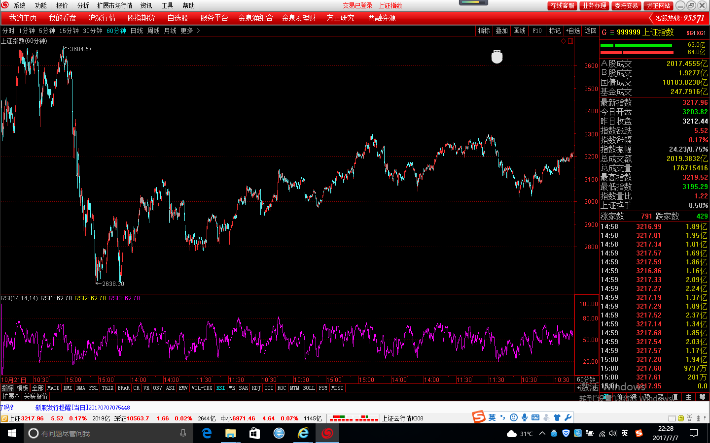The width and height of the screenshot is (710, 443).
Task: Select BOLL indicator
Action: [x=309, y=388]
